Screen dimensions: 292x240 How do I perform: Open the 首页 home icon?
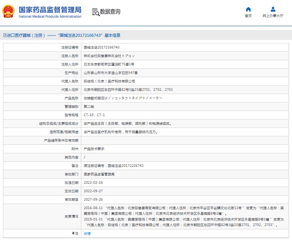248,9
